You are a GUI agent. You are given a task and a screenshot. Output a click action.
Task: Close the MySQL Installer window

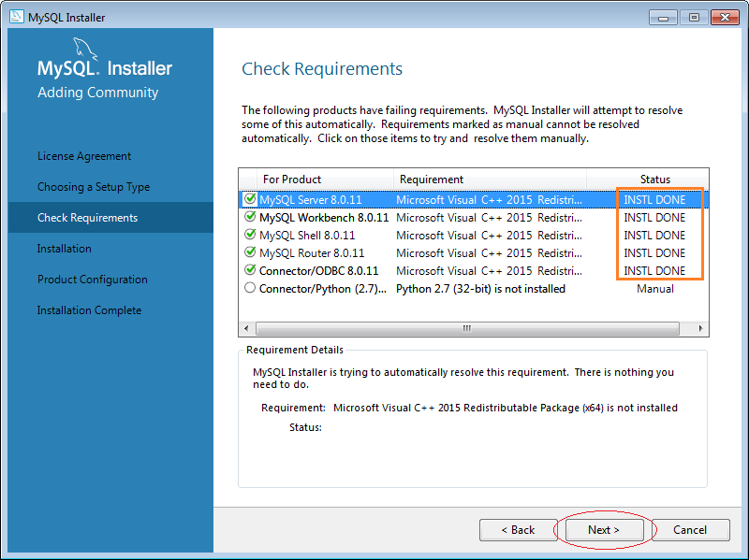(x=725, y=18)
